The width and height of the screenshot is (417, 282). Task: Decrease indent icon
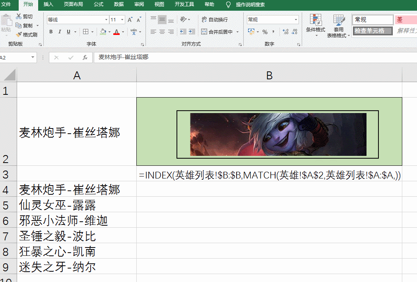(183, 32)
